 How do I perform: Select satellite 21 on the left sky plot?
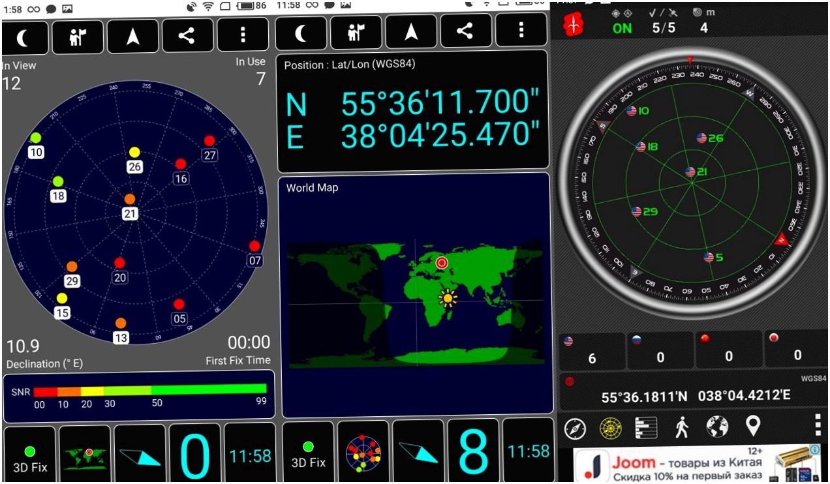pyautogui.click(x=130, y=206)
